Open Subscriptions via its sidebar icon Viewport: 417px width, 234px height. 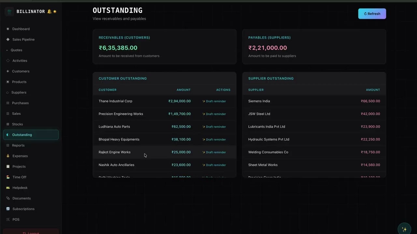(7, 209)
